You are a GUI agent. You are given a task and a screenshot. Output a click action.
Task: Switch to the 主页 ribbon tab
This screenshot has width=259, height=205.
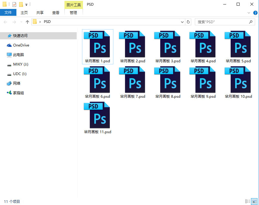click(24, 13)
